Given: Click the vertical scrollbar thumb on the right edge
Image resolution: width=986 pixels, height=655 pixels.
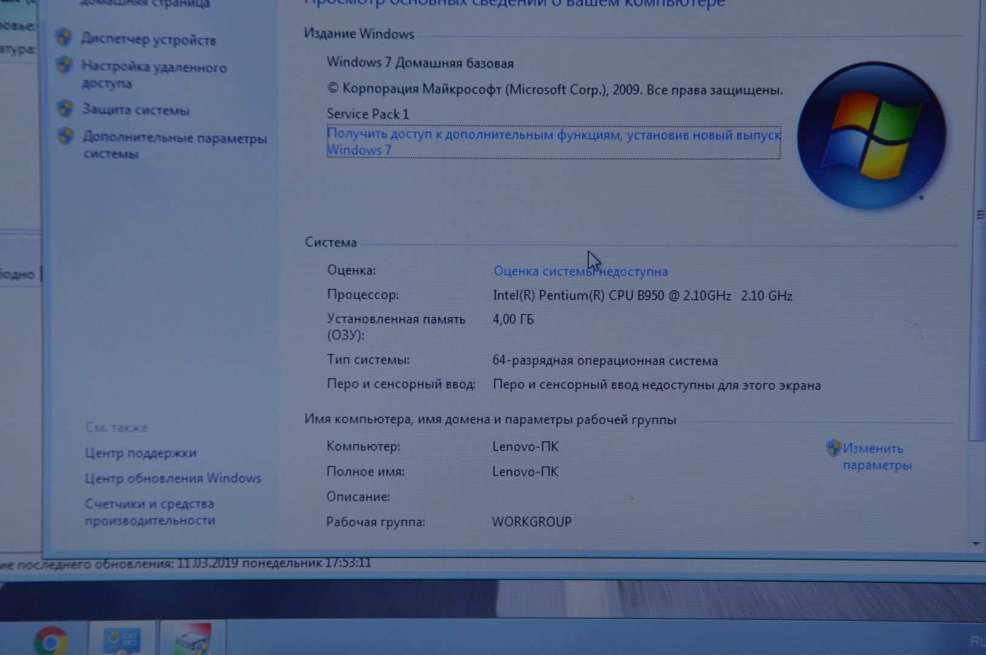Looking at the screenshot, I should (978, 215).
